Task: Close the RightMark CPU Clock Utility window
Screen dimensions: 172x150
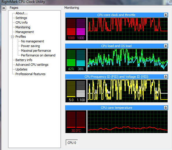Action: 170,2
